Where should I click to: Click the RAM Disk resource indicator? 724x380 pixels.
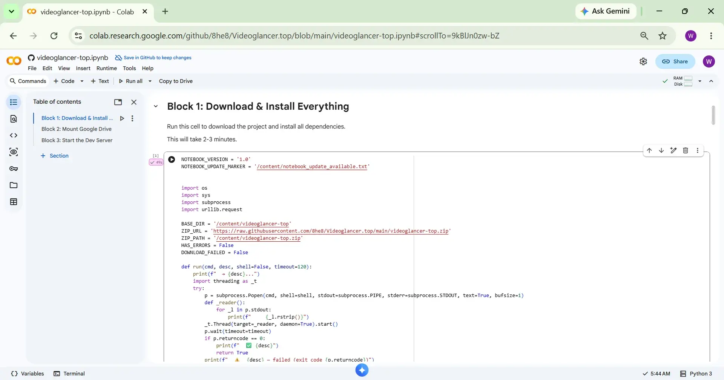point(683,81)
